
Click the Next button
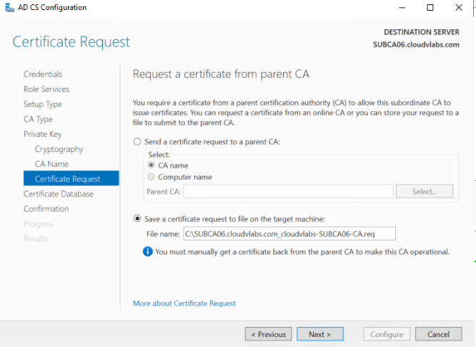tap(320, 334)
